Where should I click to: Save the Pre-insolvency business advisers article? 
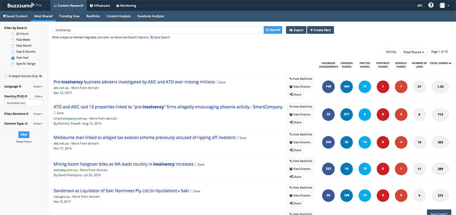click(x=221, y=82)
